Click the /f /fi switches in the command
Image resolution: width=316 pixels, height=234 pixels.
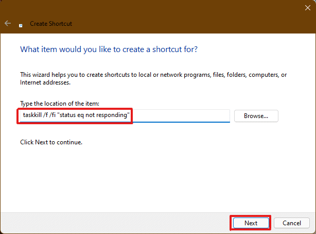[x=49, y=115]
